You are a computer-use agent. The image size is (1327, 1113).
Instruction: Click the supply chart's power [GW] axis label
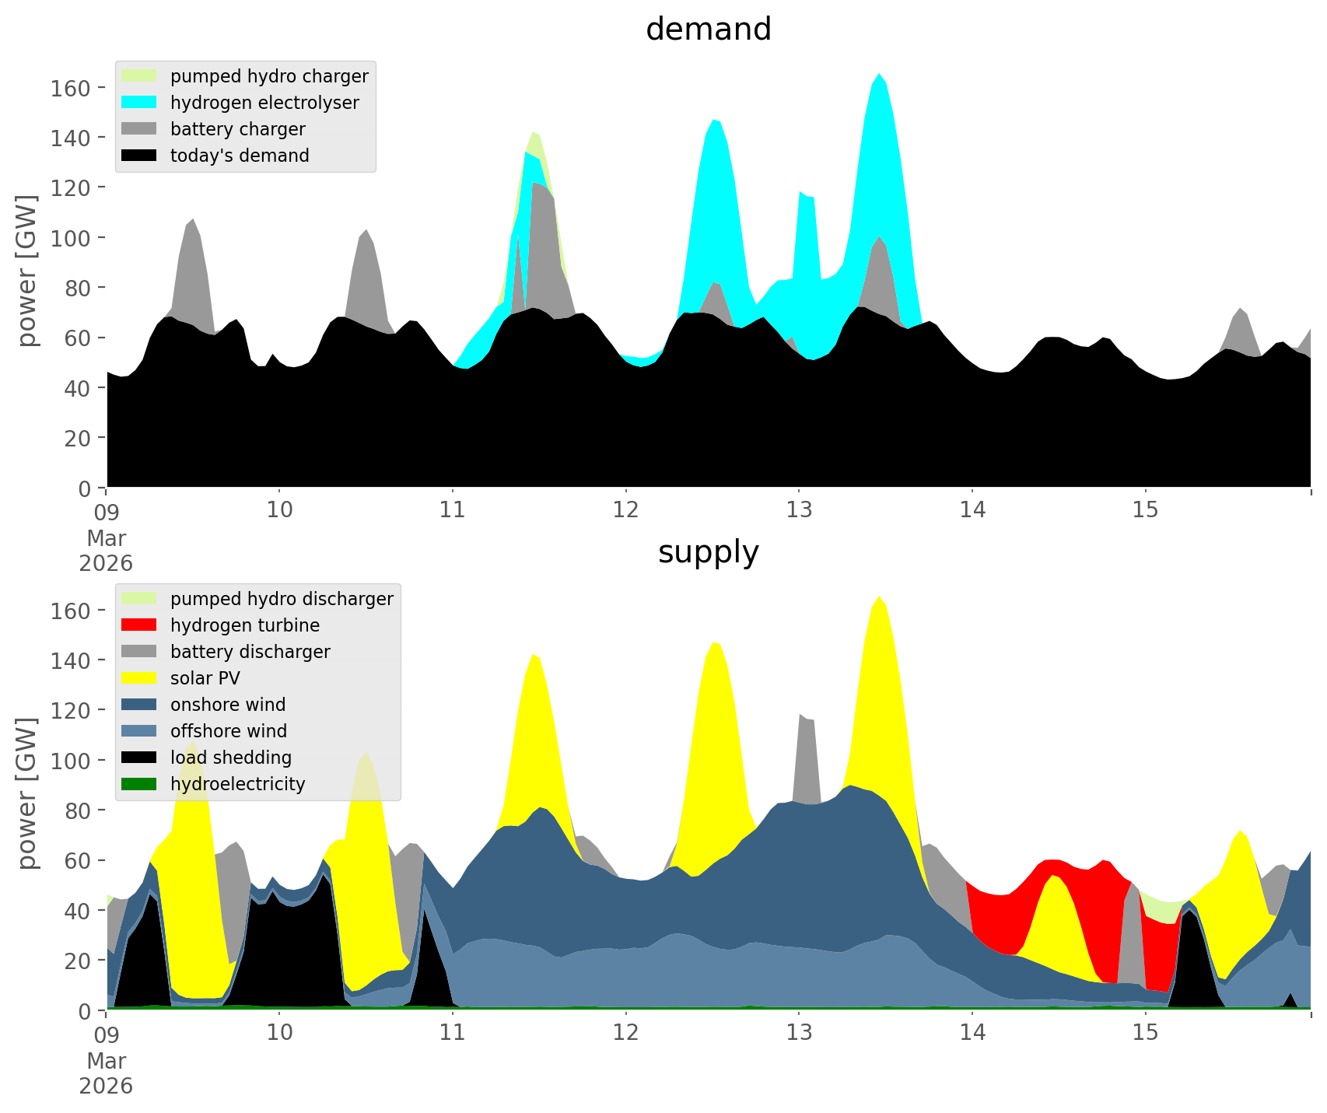click(27, 793)
